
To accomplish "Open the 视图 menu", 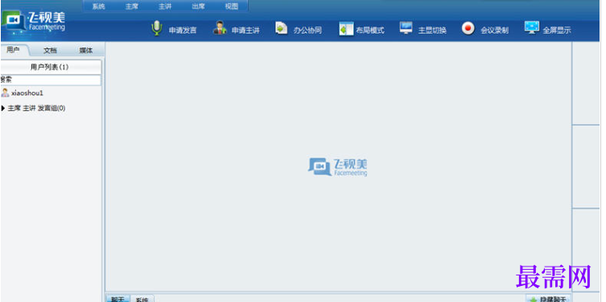I will [232, 6].
